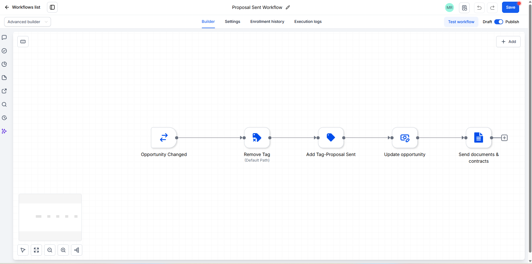Select the Update opportunity node
532x264 pixels.
[x=405, y=138]
